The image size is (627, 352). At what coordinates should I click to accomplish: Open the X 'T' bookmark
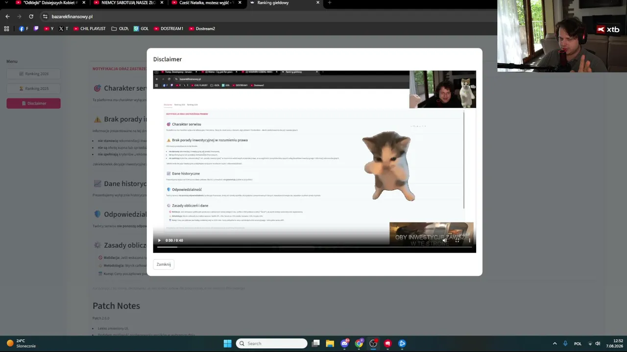tap(63, 29)
